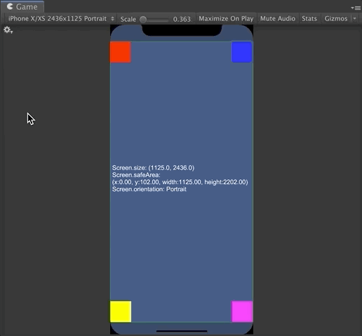
Task: Click the Screen.size text line
Action: point(153,168)
